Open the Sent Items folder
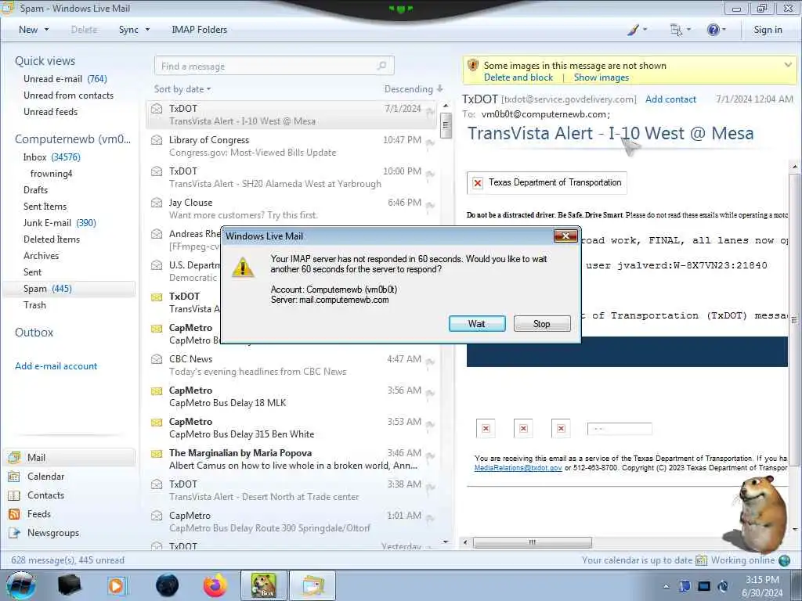 coord(45,206)
